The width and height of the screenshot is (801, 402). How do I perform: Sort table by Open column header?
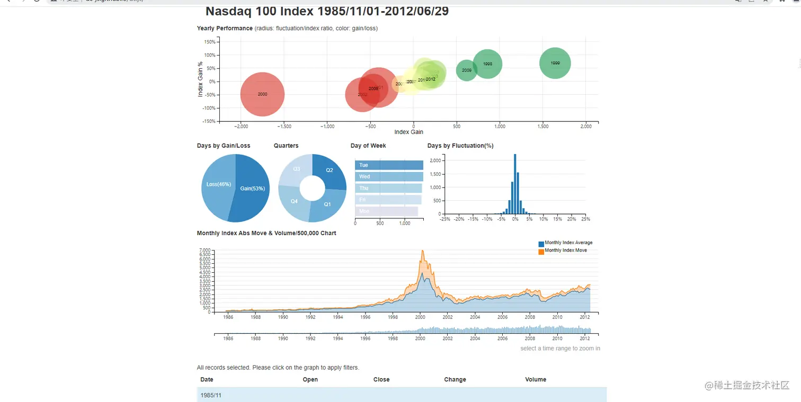coord(310,380)
